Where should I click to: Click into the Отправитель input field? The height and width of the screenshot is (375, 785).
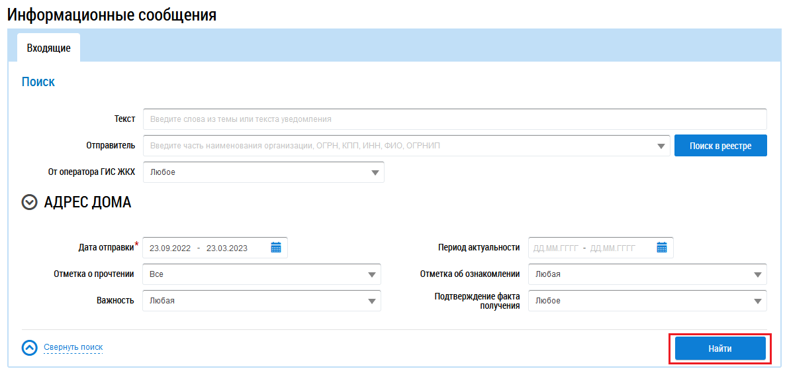coord(397,146)
